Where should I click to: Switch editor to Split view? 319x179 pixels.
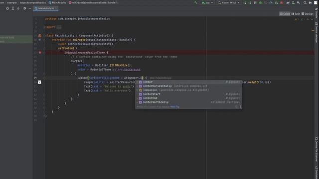(296, 14)
